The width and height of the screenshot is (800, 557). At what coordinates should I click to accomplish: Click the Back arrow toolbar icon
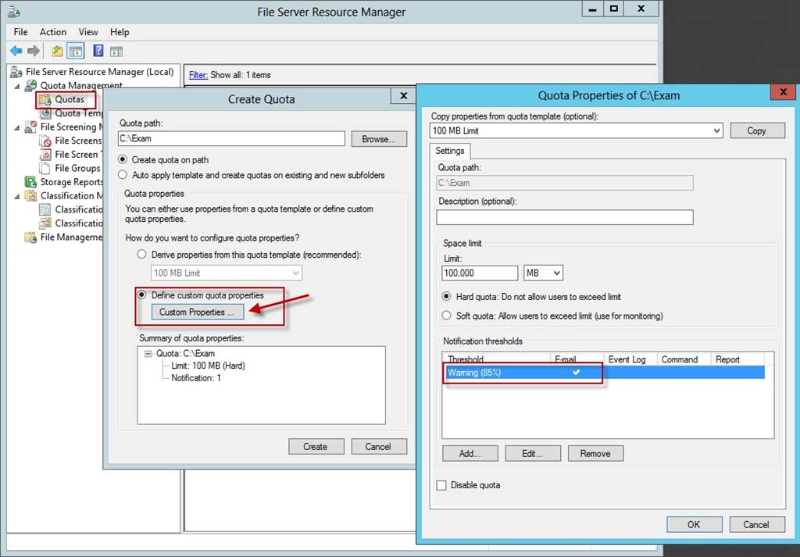[x=16, y=51]
